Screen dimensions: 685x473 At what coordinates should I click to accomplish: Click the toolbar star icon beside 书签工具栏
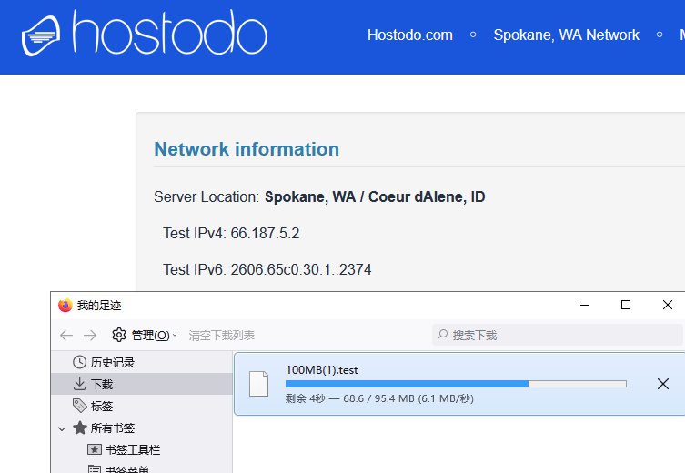pos(95,449)
